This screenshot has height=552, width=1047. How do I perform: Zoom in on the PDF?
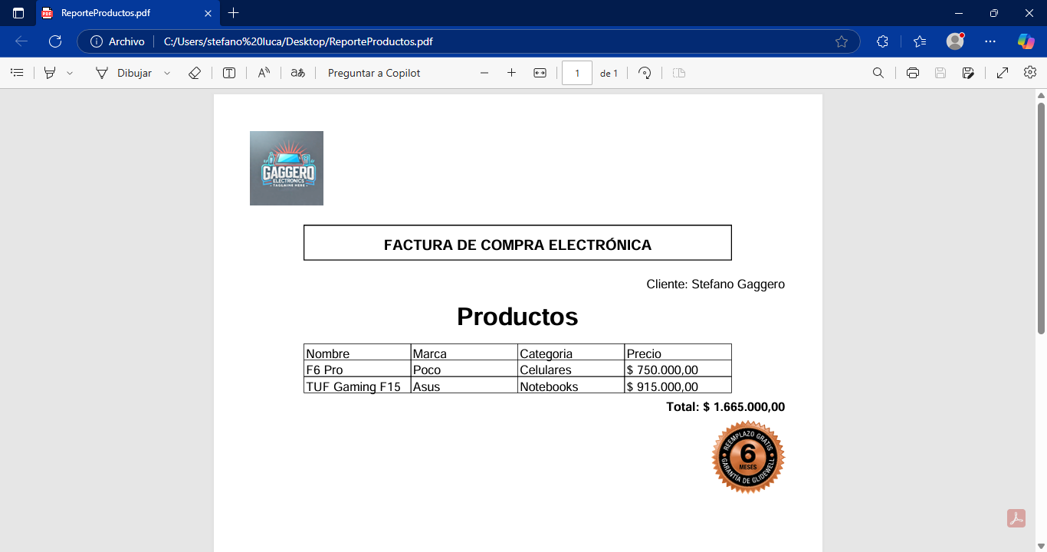click(511, 73)
